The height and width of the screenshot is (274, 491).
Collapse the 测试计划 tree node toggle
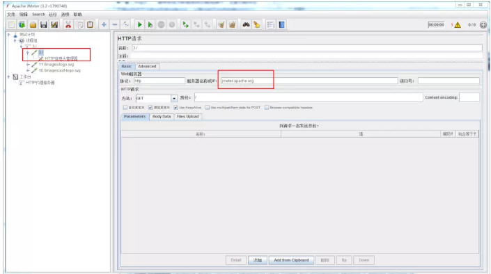[9, 34]
